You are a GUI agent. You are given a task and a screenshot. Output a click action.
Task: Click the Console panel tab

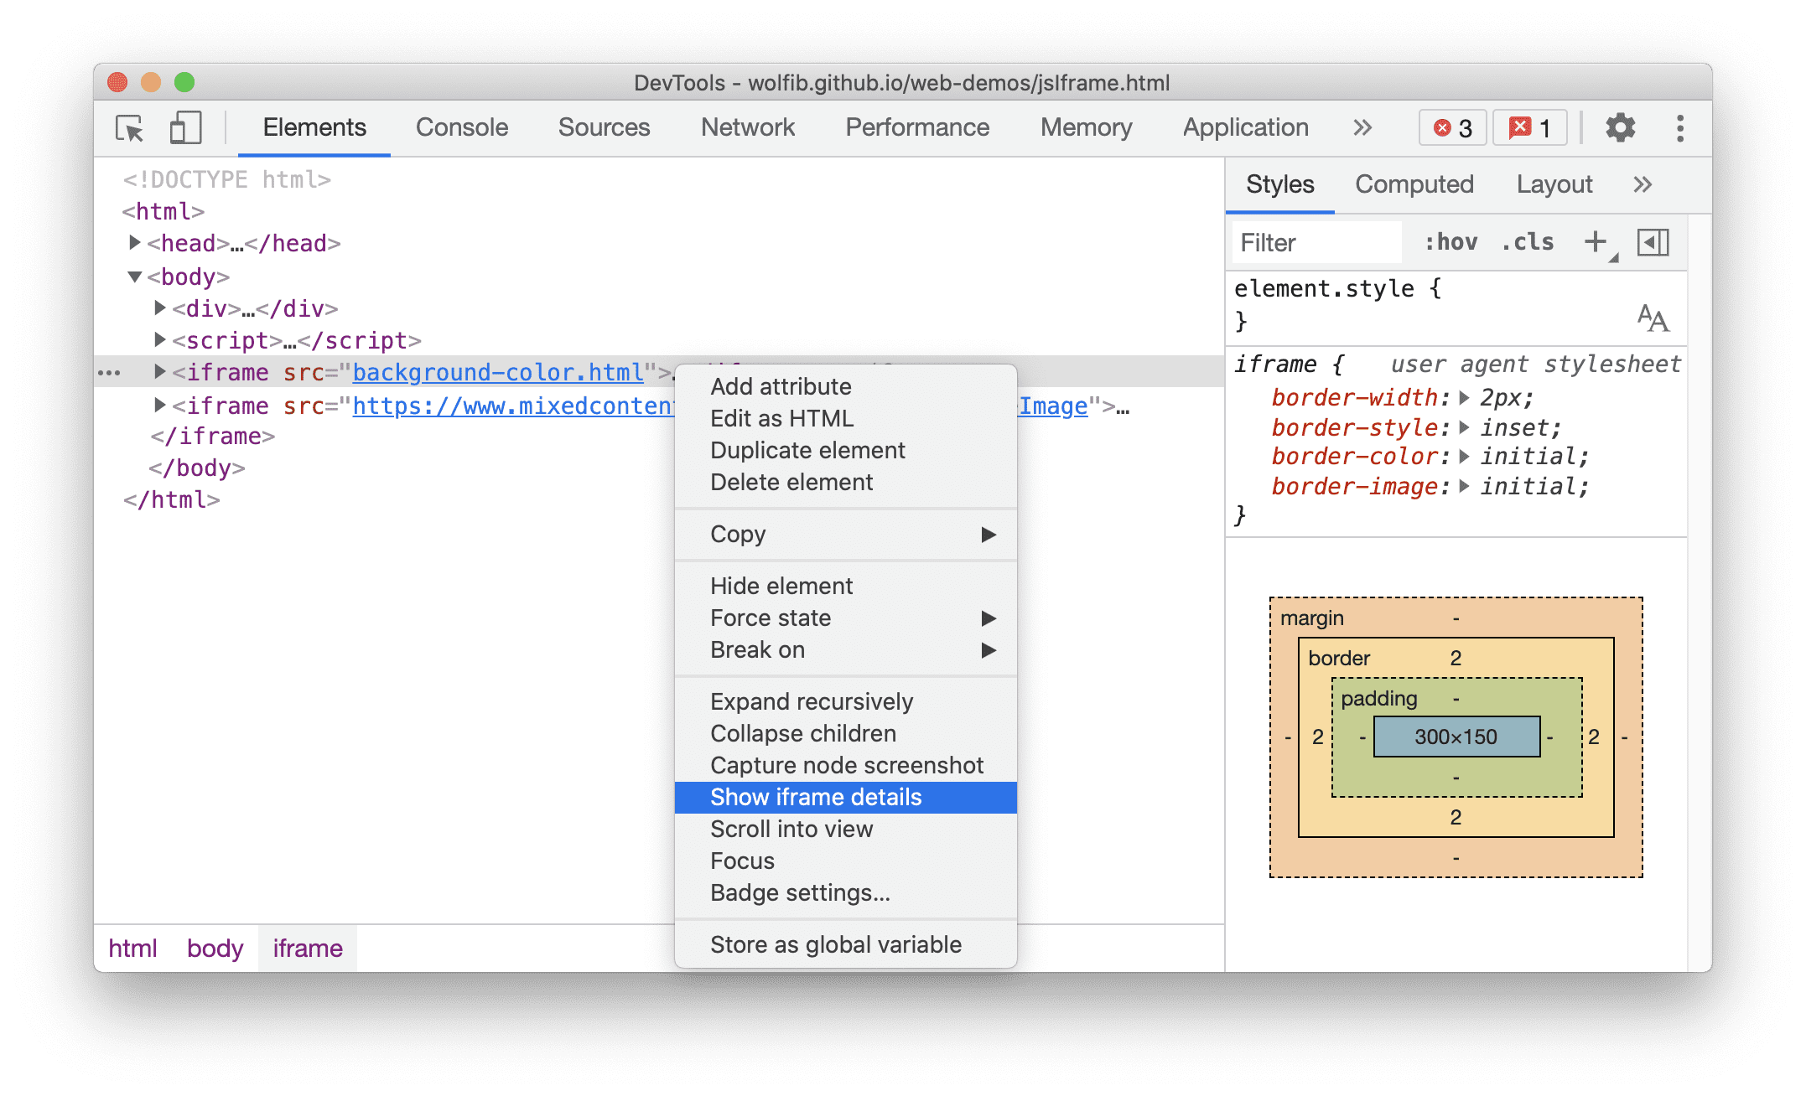tap(462, 127)
